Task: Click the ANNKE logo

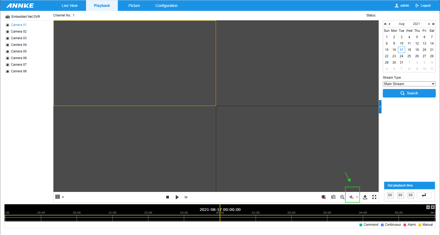Action: tap(20, 6)
